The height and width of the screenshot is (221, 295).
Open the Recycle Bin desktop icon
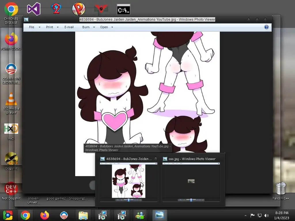pos(281,188)
